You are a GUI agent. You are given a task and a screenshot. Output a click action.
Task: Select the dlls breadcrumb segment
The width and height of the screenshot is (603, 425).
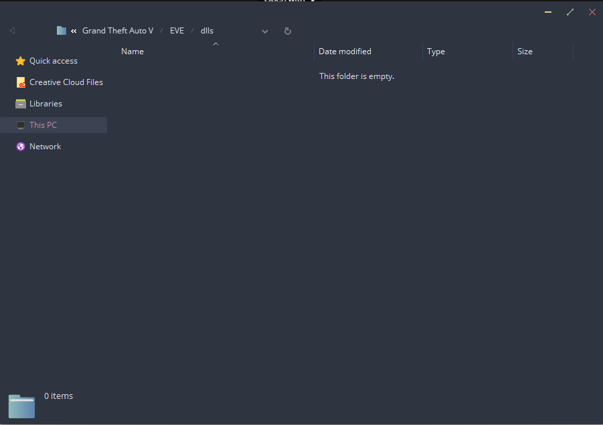207,30
